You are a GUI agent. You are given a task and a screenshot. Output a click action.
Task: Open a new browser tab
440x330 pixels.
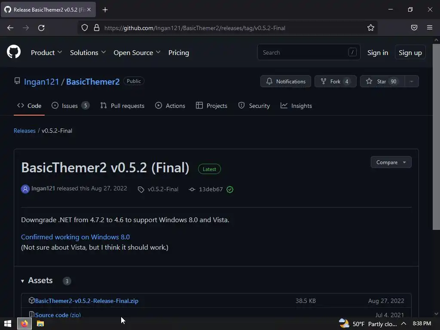pos(105,10)
